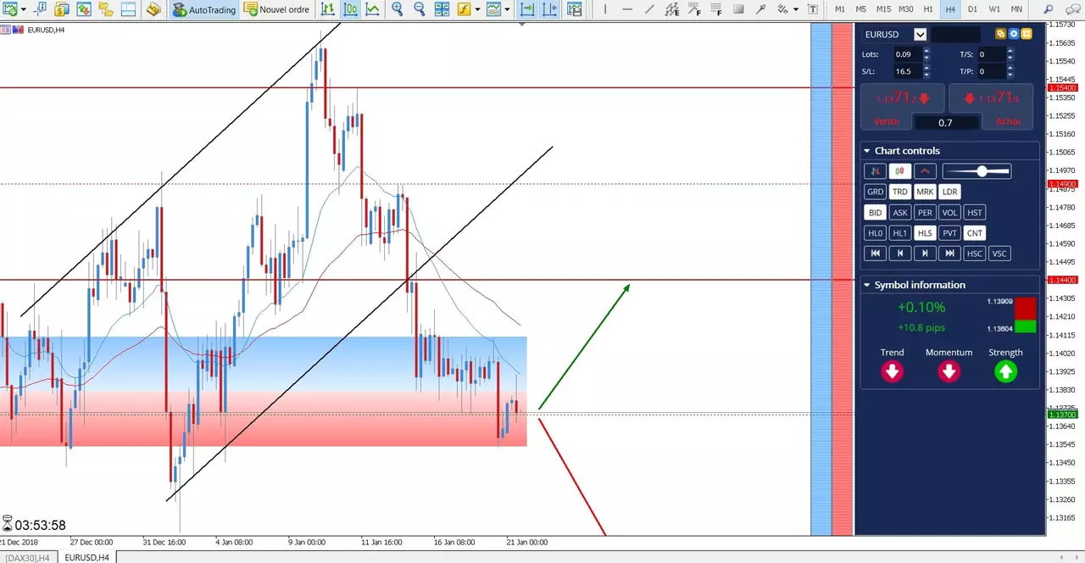Collapse the Symbol information section
1085x563 pixels.
tap(867, 285)
